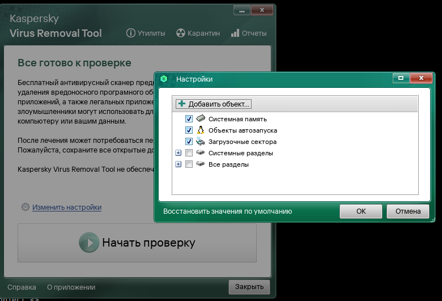Open the Карантин section
Viewport: 442px width, 301px height.
click(198, 33)
